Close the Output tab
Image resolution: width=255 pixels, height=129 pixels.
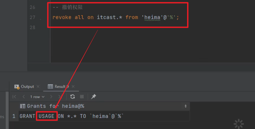pyautogui.click(x=38, y=87)
